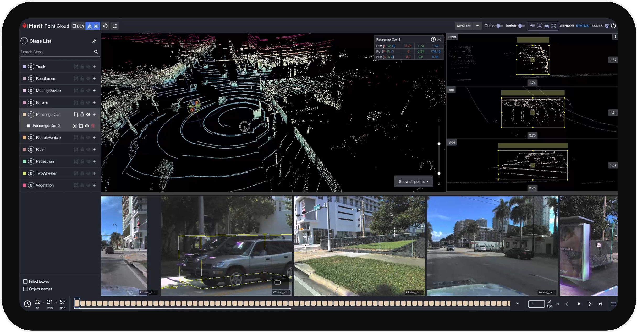Click the fullscreen expand icon in sensor toolbar
637x332 pixels.
click(x=554, y=26)
